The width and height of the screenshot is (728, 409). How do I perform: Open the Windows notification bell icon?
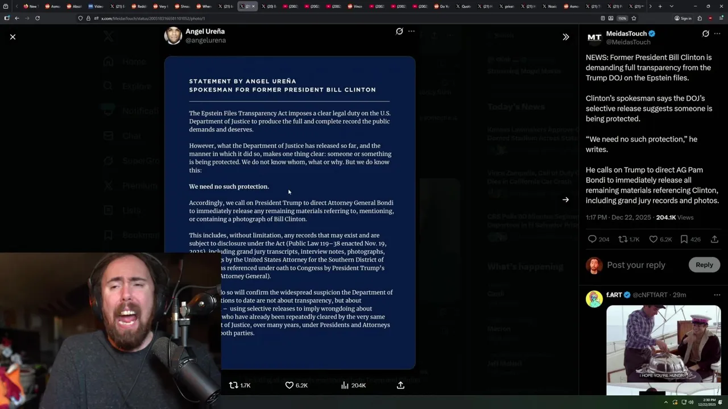tap(721, 402)
